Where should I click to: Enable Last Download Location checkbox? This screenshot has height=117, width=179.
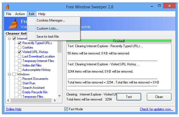pyautogui.click(x=20, y=56)
